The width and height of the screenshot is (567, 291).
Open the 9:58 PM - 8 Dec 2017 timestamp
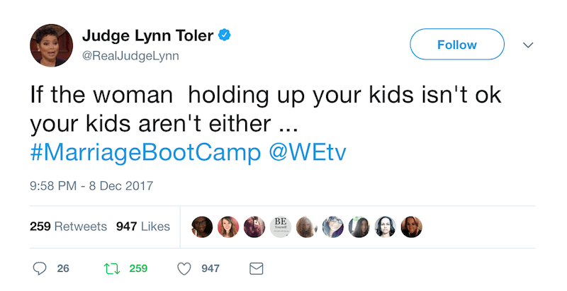click(x=91, y=187)
